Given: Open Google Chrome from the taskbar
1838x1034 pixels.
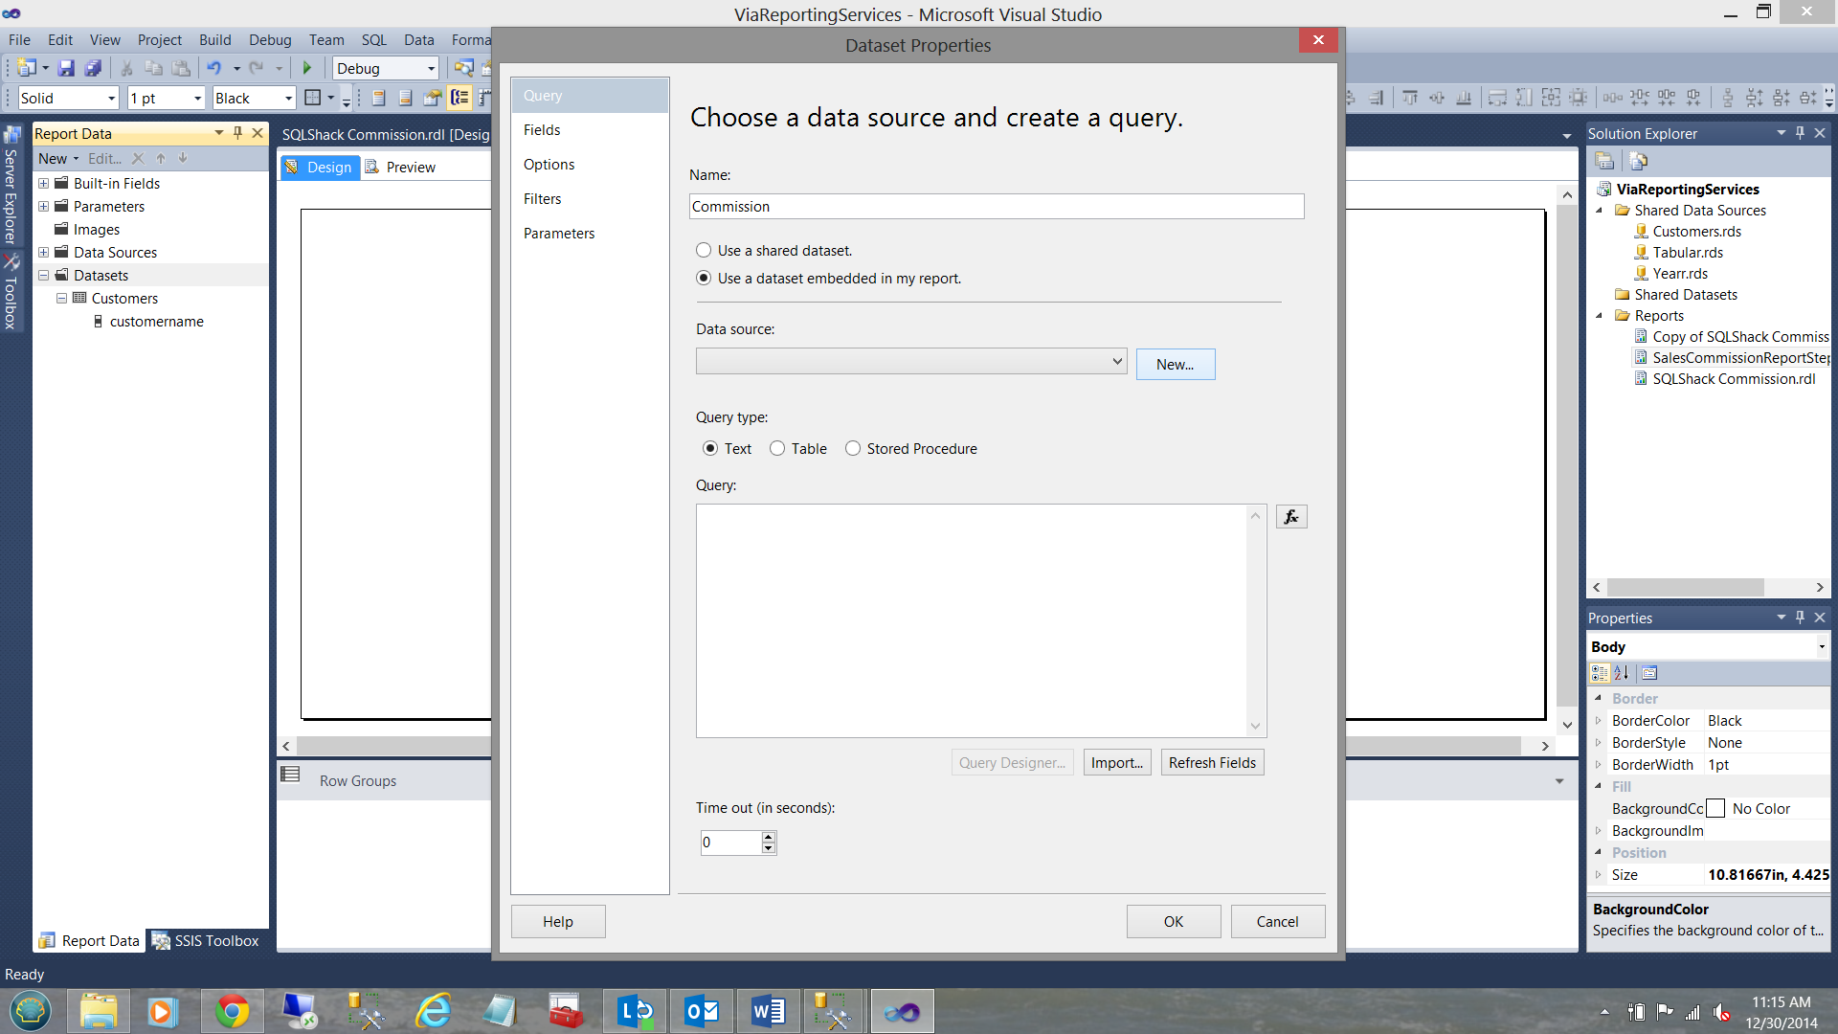Looking at the screenshot, I should click(232, 1011).
